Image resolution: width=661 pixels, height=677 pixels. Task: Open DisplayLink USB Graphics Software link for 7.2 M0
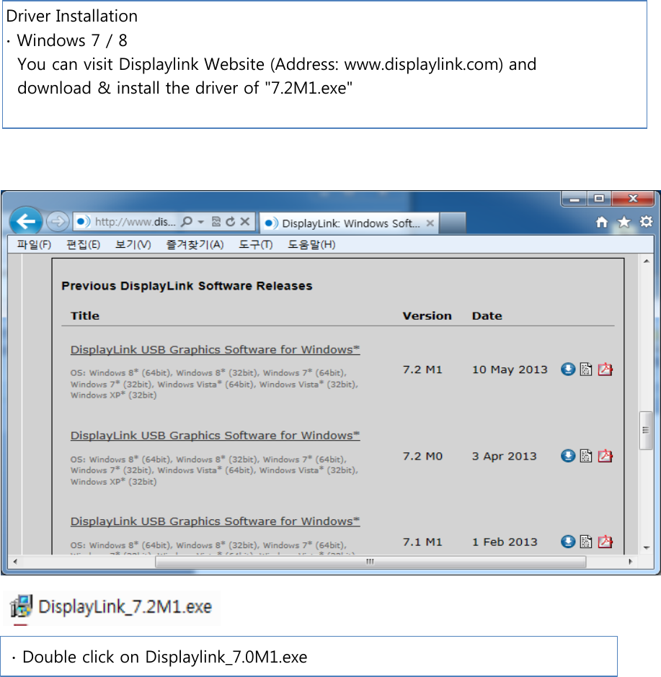click(215, 436)
